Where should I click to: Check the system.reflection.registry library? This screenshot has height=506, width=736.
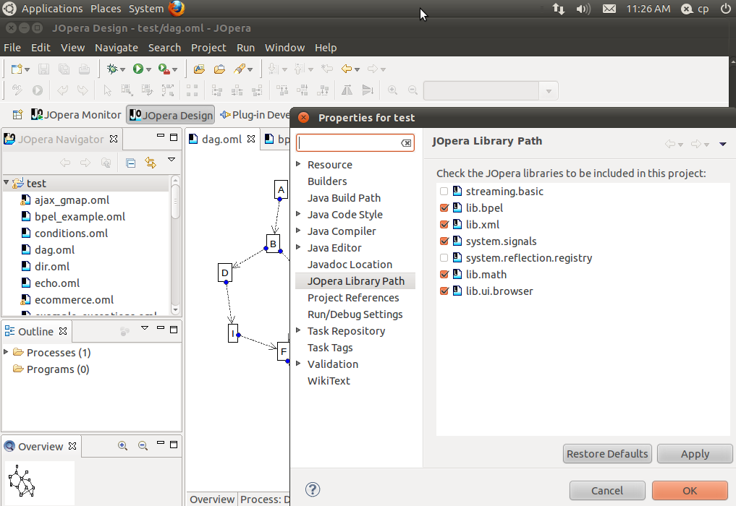(444, 258)
